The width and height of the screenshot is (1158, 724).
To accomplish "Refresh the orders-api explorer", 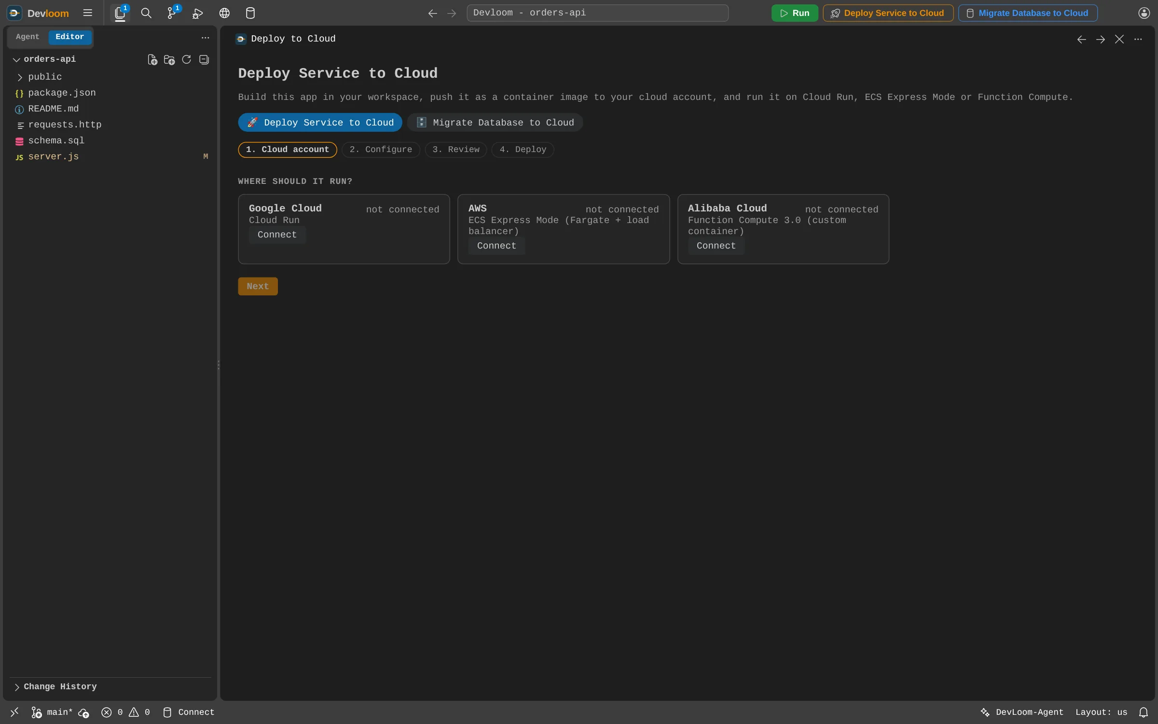I will (x=187, y=59).
